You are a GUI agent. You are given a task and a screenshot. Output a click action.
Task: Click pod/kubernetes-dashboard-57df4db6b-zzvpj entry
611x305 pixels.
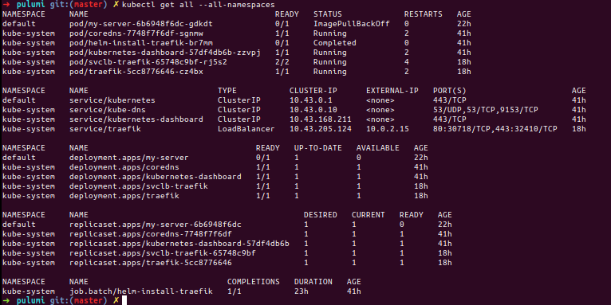coord(165,53)
